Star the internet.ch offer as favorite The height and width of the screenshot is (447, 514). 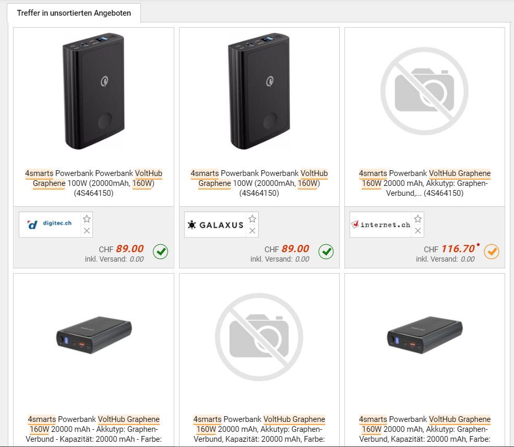point(418,219)
